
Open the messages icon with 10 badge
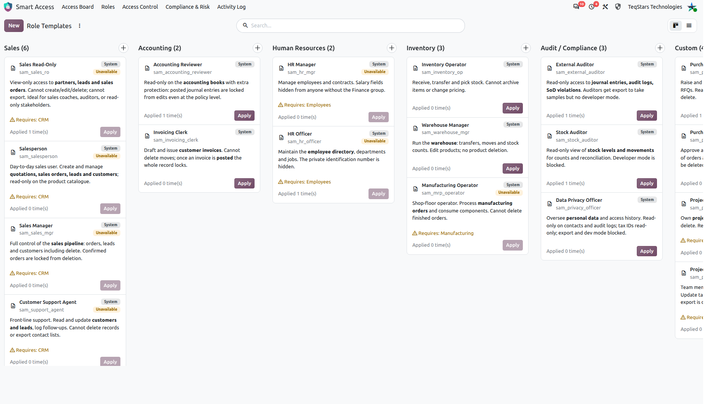pyautogui.click(x=576, y=7)
